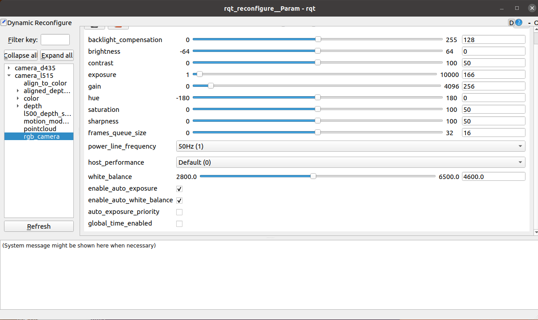Click the blue question mark help icon

[519, 22]
